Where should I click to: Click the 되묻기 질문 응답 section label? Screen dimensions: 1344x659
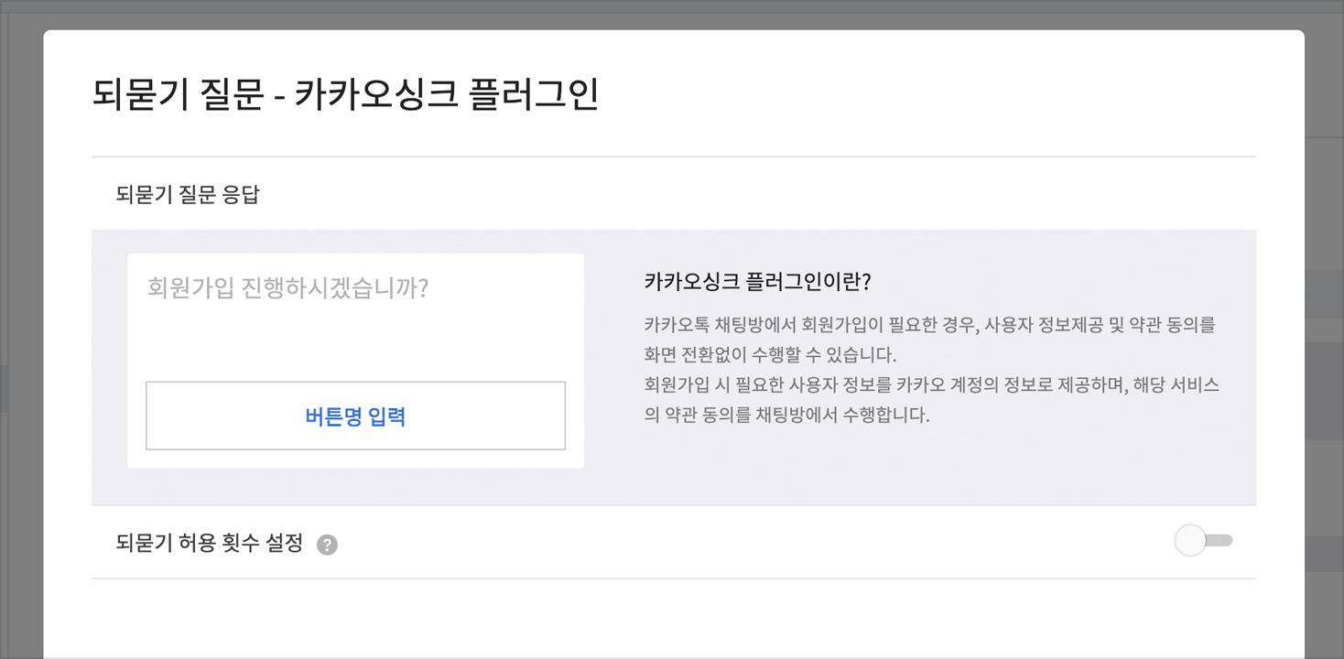pyautogui.click(x=188, y=194)
